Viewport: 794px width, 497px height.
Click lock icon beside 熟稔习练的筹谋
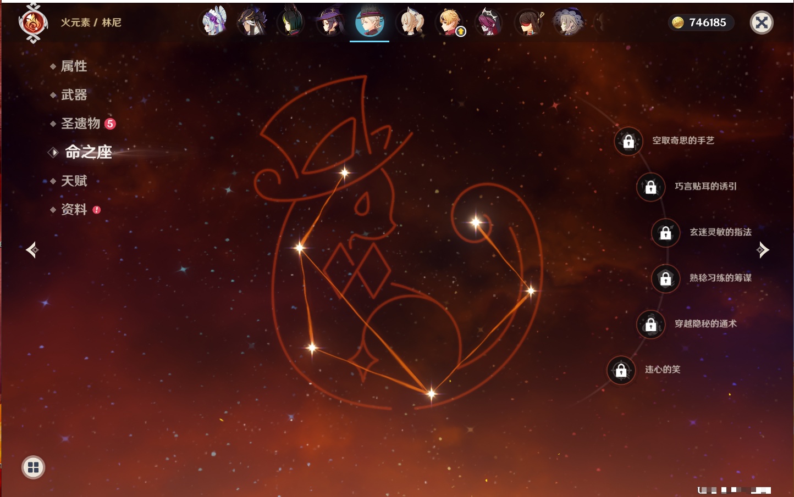[x=666, y=278]
